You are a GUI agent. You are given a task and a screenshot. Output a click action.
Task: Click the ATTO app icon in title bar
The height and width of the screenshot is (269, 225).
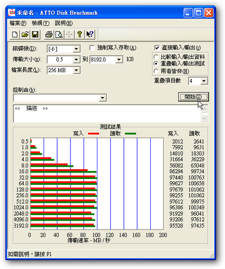point(12,13)
